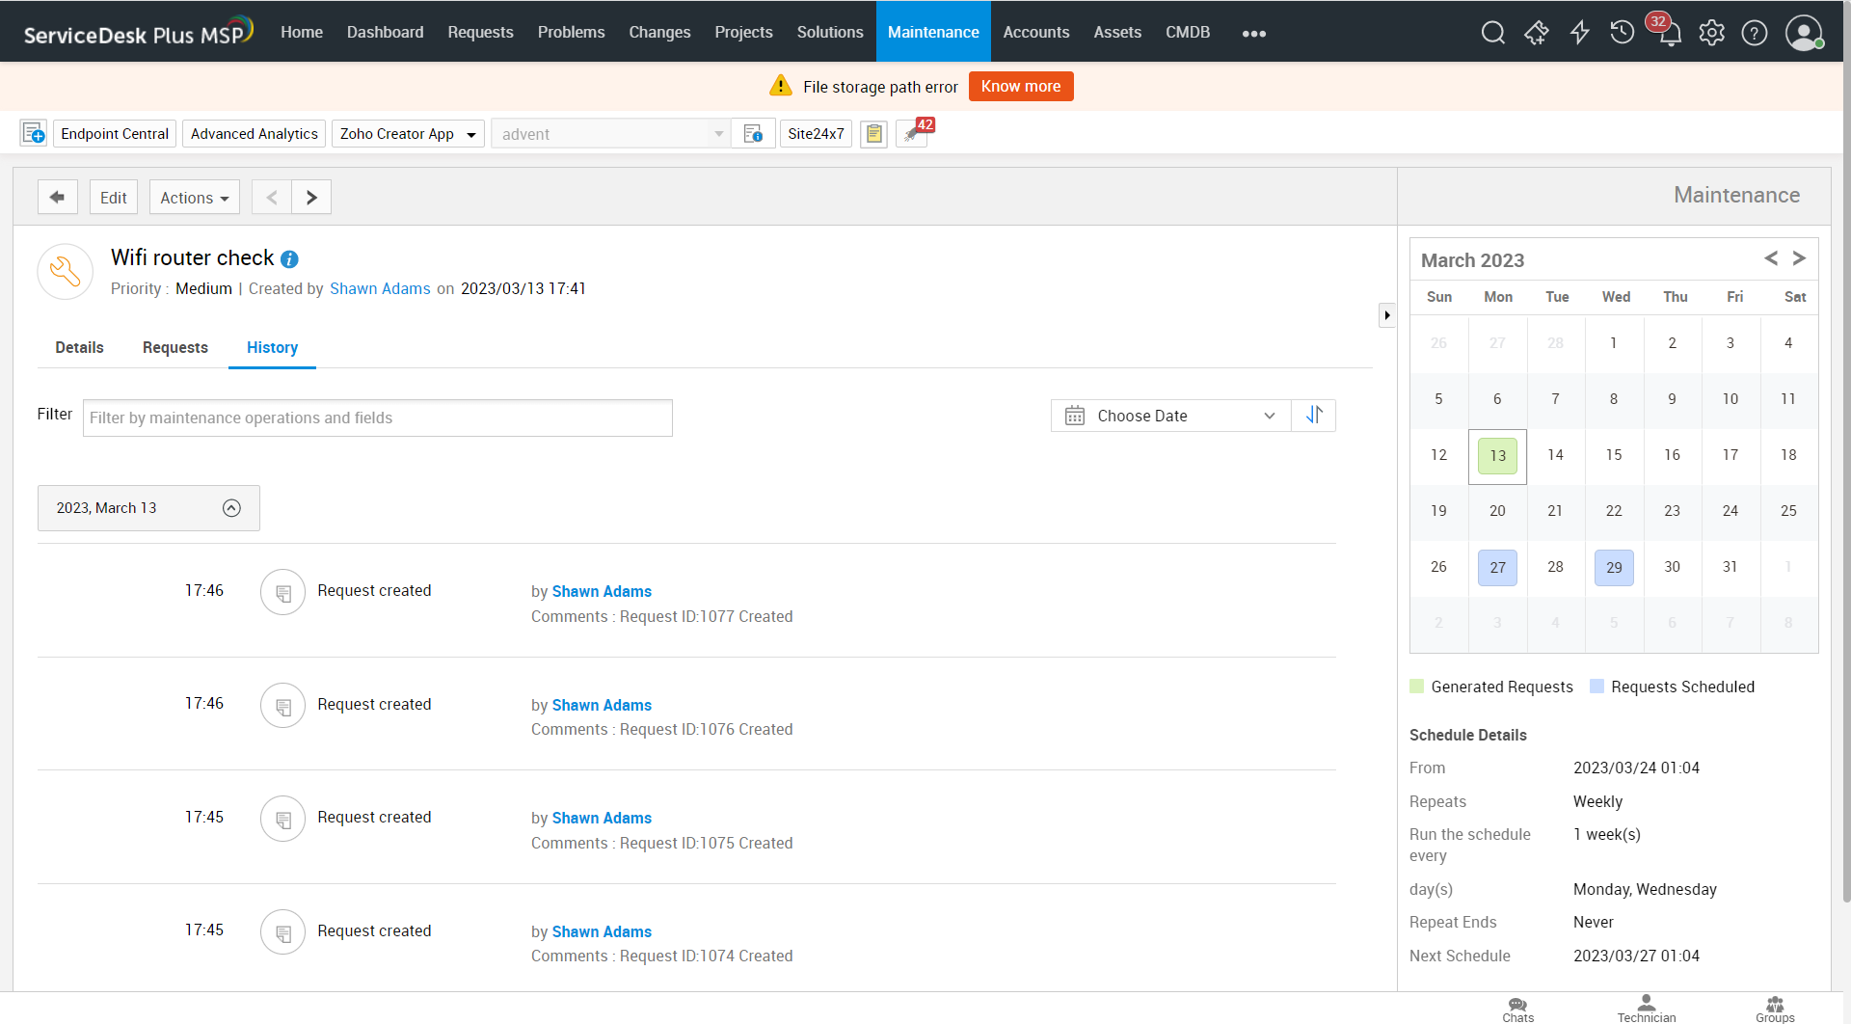
Task: Open the Home tab
Action: pyautogui.click(x=302, y=32)
